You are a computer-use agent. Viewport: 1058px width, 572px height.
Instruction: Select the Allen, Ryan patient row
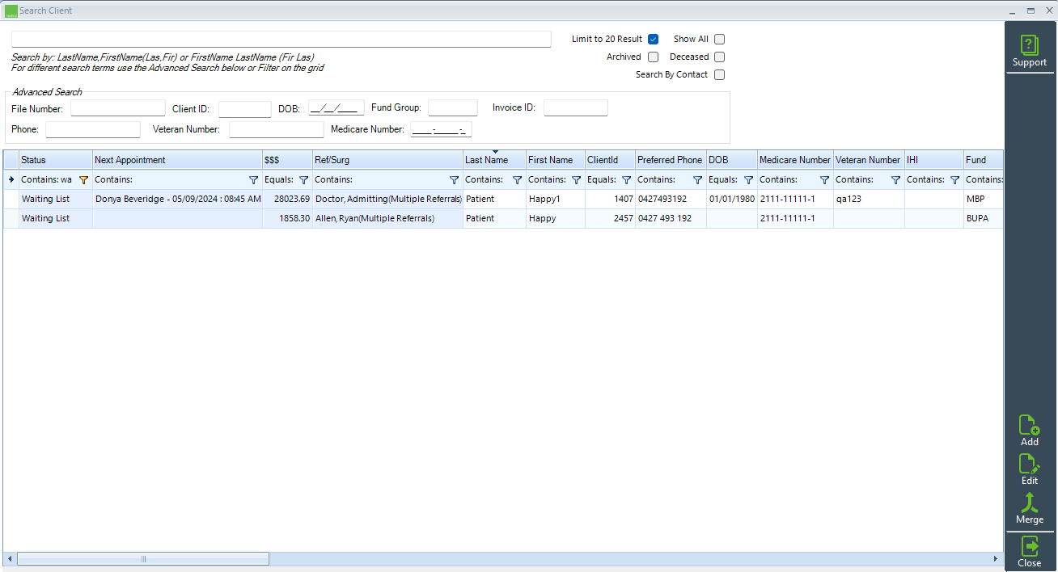374,219
